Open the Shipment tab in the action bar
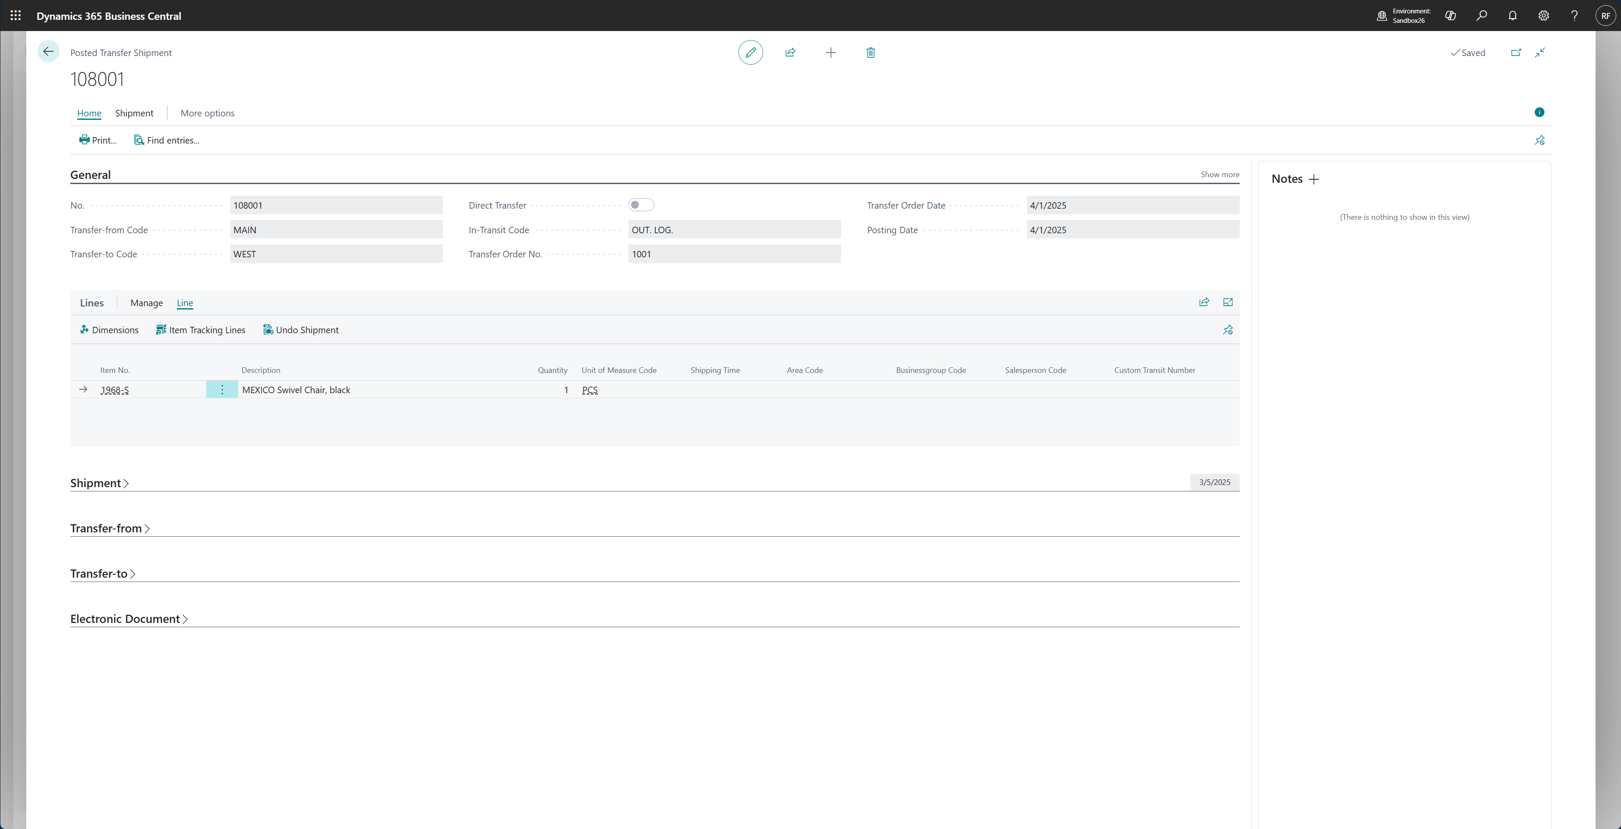The width and height of the screenshot is (1621, 829). 134,113
